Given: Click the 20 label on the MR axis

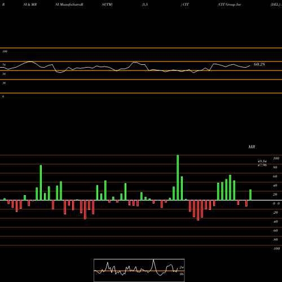Looking at the screenshot, I should pyautogui.click(x=275, y=195).
